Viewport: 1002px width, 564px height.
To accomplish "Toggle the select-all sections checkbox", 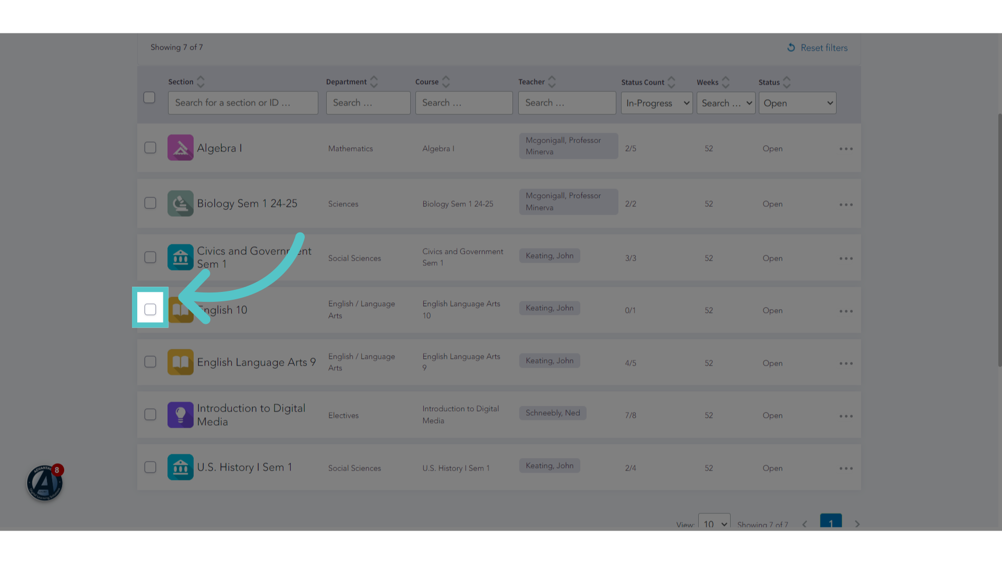I will click(x=149, y=98).
